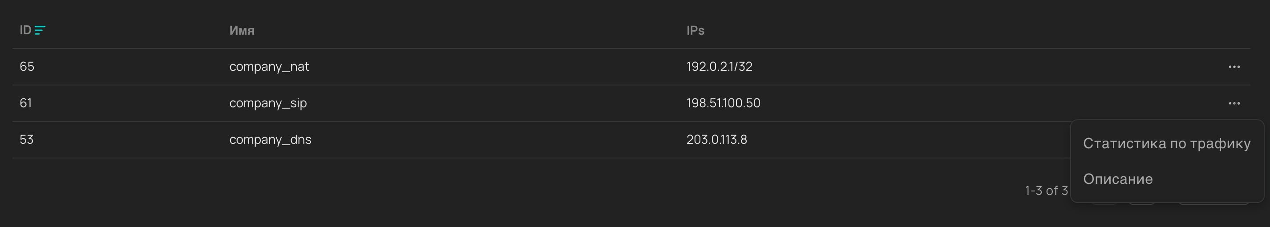The height and width of the screenshot is (227, 1270).
Task: Click the ID column sort icon
Action: point(40,31)
